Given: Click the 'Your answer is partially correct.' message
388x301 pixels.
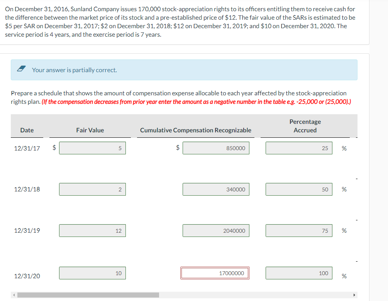Looking at the screenshot, I should [x=74, y=70].
